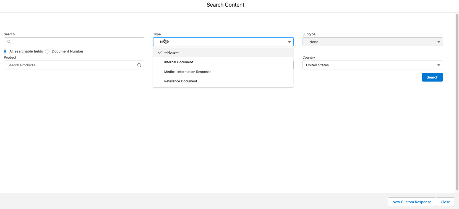Close the Search Content dialog
The height and width of the screenshot is (209, 459).
[x=445, y=202]
